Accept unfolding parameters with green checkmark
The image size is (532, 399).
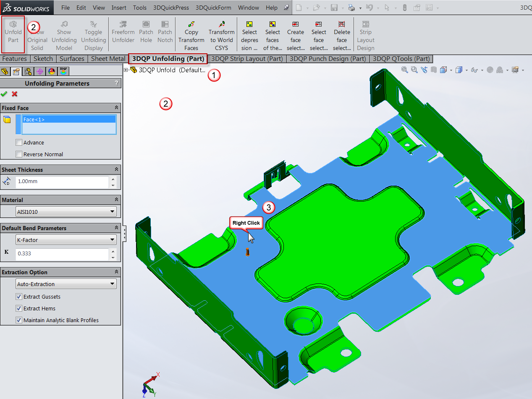point(4,94)
